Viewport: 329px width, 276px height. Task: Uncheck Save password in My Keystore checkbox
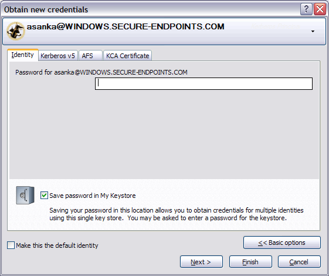pyautogui.click(x=44, y=196)
